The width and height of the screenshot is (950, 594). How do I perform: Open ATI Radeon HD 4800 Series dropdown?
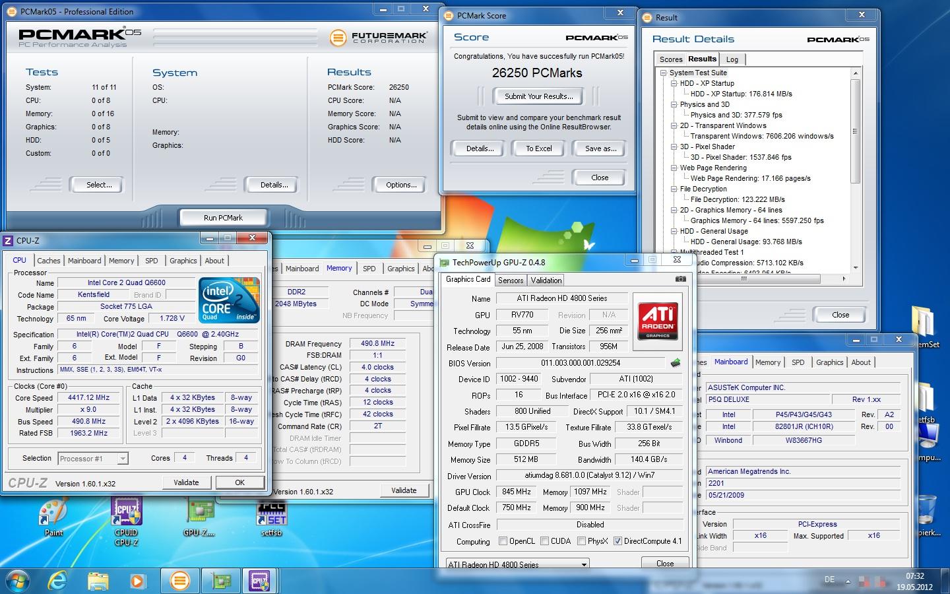click(517, 564)
